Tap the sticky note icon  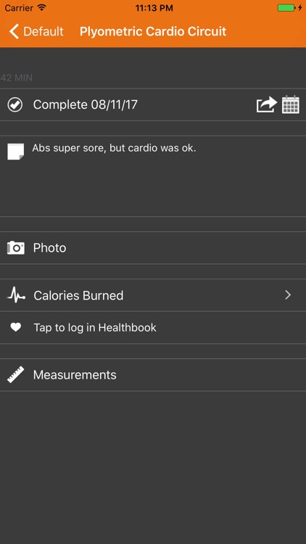coord(16,152)
